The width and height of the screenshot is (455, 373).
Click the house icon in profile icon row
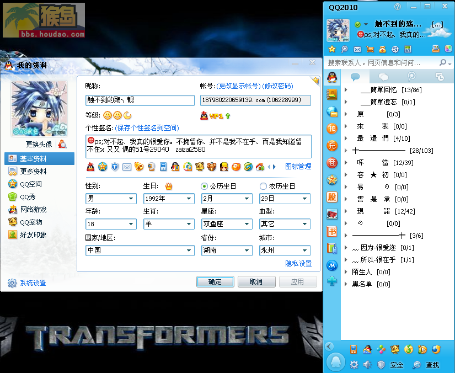(x=260, y=167)
